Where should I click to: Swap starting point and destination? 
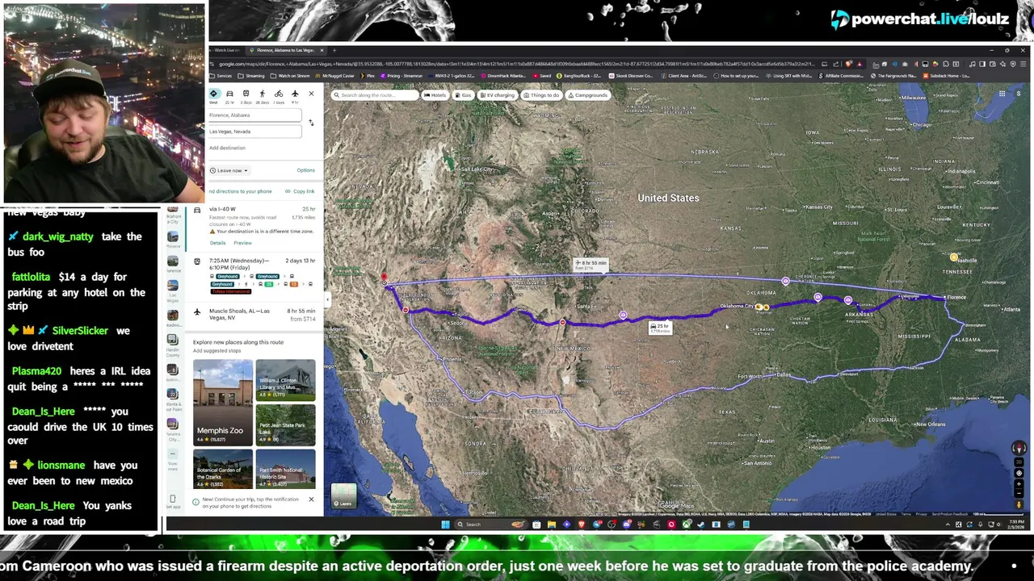[x=311, y=123]
